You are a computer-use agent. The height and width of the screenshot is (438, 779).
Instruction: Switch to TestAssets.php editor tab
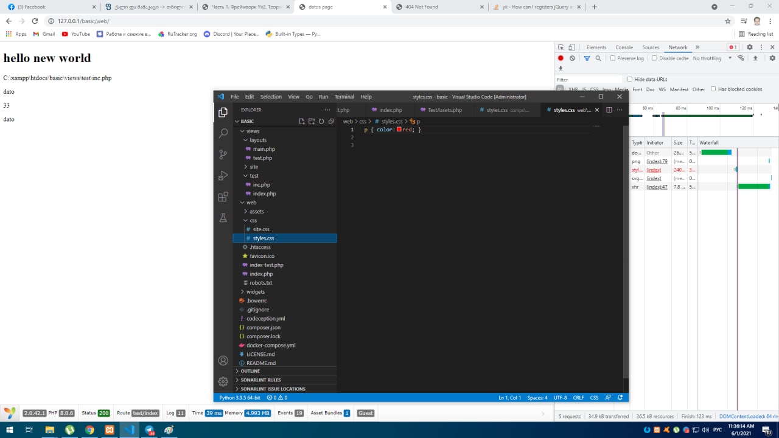pos(444,110)
